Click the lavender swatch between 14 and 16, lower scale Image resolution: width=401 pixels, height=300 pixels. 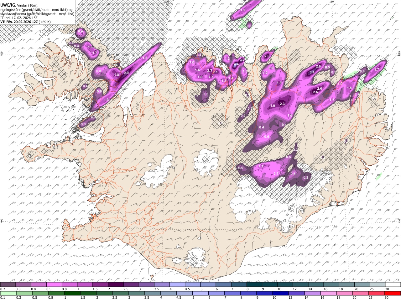[312, 293]
